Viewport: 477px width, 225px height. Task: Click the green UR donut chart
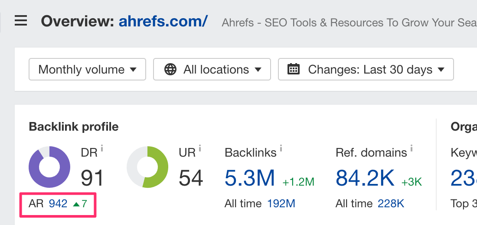coord(147,167)
